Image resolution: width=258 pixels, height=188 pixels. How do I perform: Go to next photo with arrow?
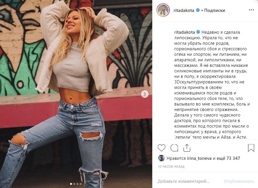coord(145,94)
